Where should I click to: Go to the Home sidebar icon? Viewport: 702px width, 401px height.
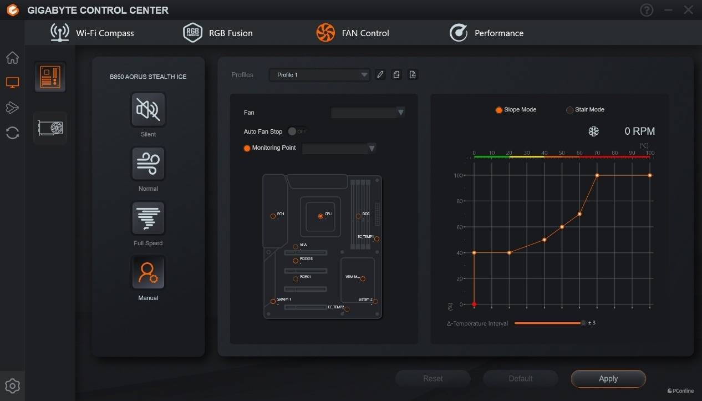[12, 58]
